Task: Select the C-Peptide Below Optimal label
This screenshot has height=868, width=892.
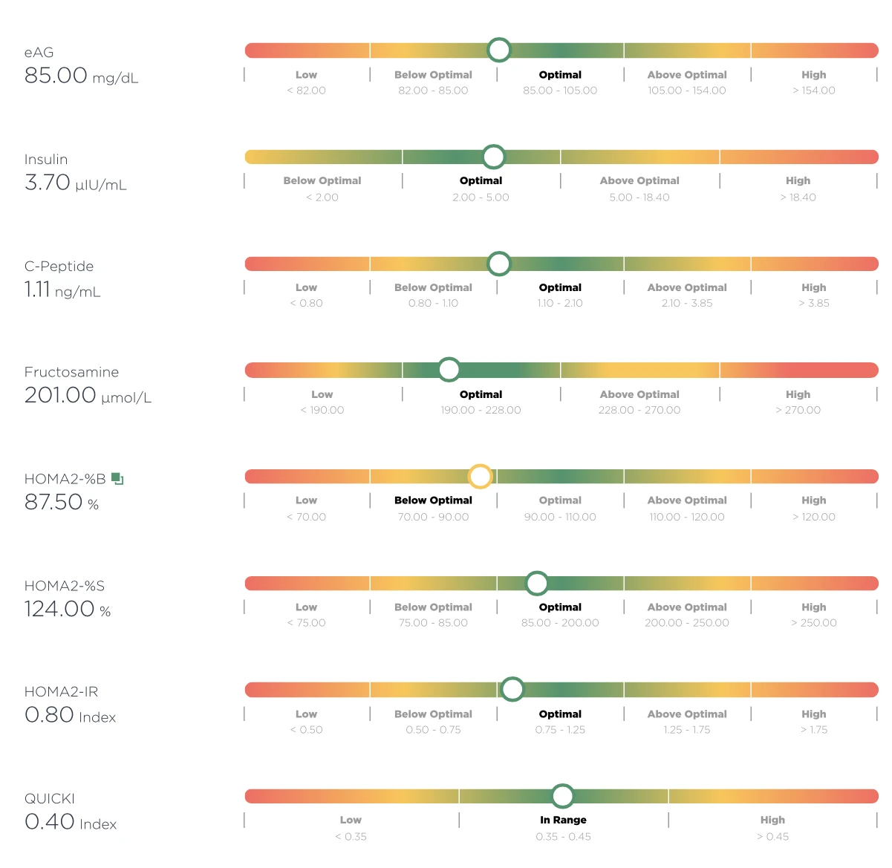Action: click(433, 287)
